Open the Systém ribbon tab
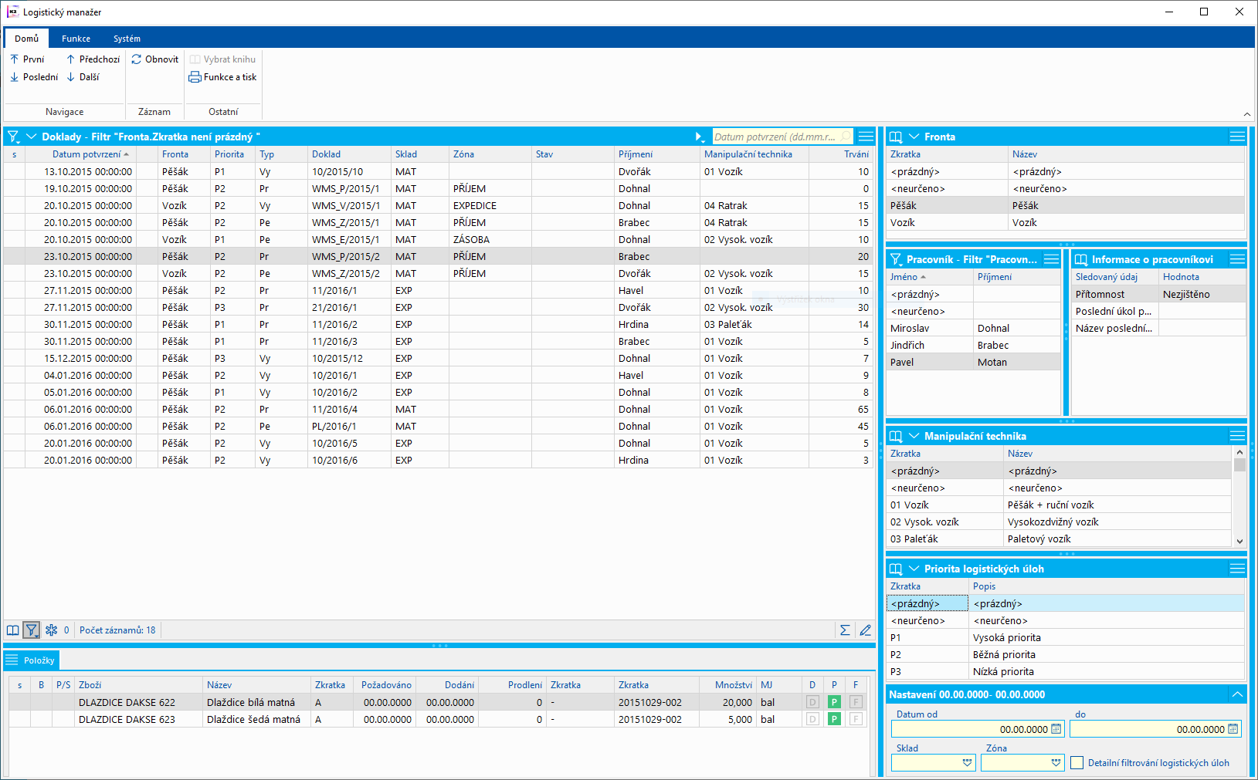 click(127, 39)
